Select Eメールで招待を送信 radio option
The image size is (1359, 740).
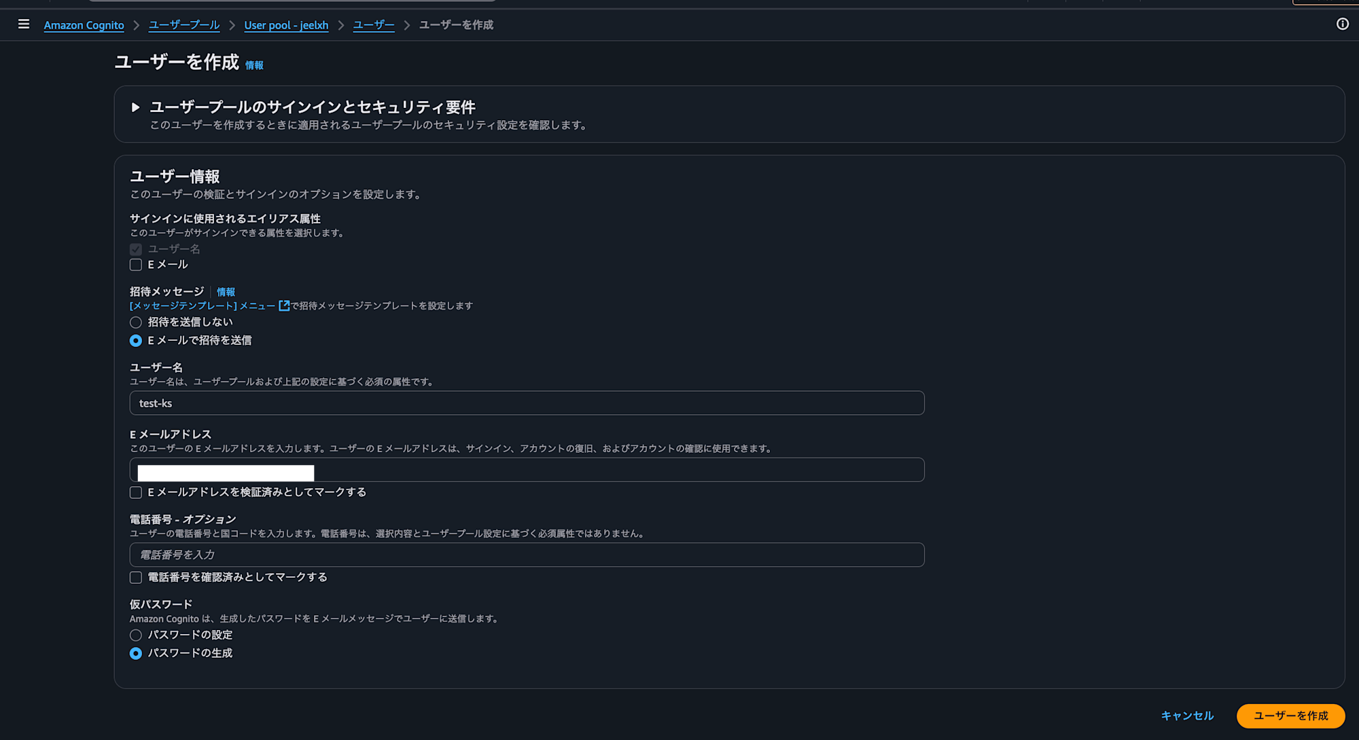pyautogui.click(x=136, y=341)
